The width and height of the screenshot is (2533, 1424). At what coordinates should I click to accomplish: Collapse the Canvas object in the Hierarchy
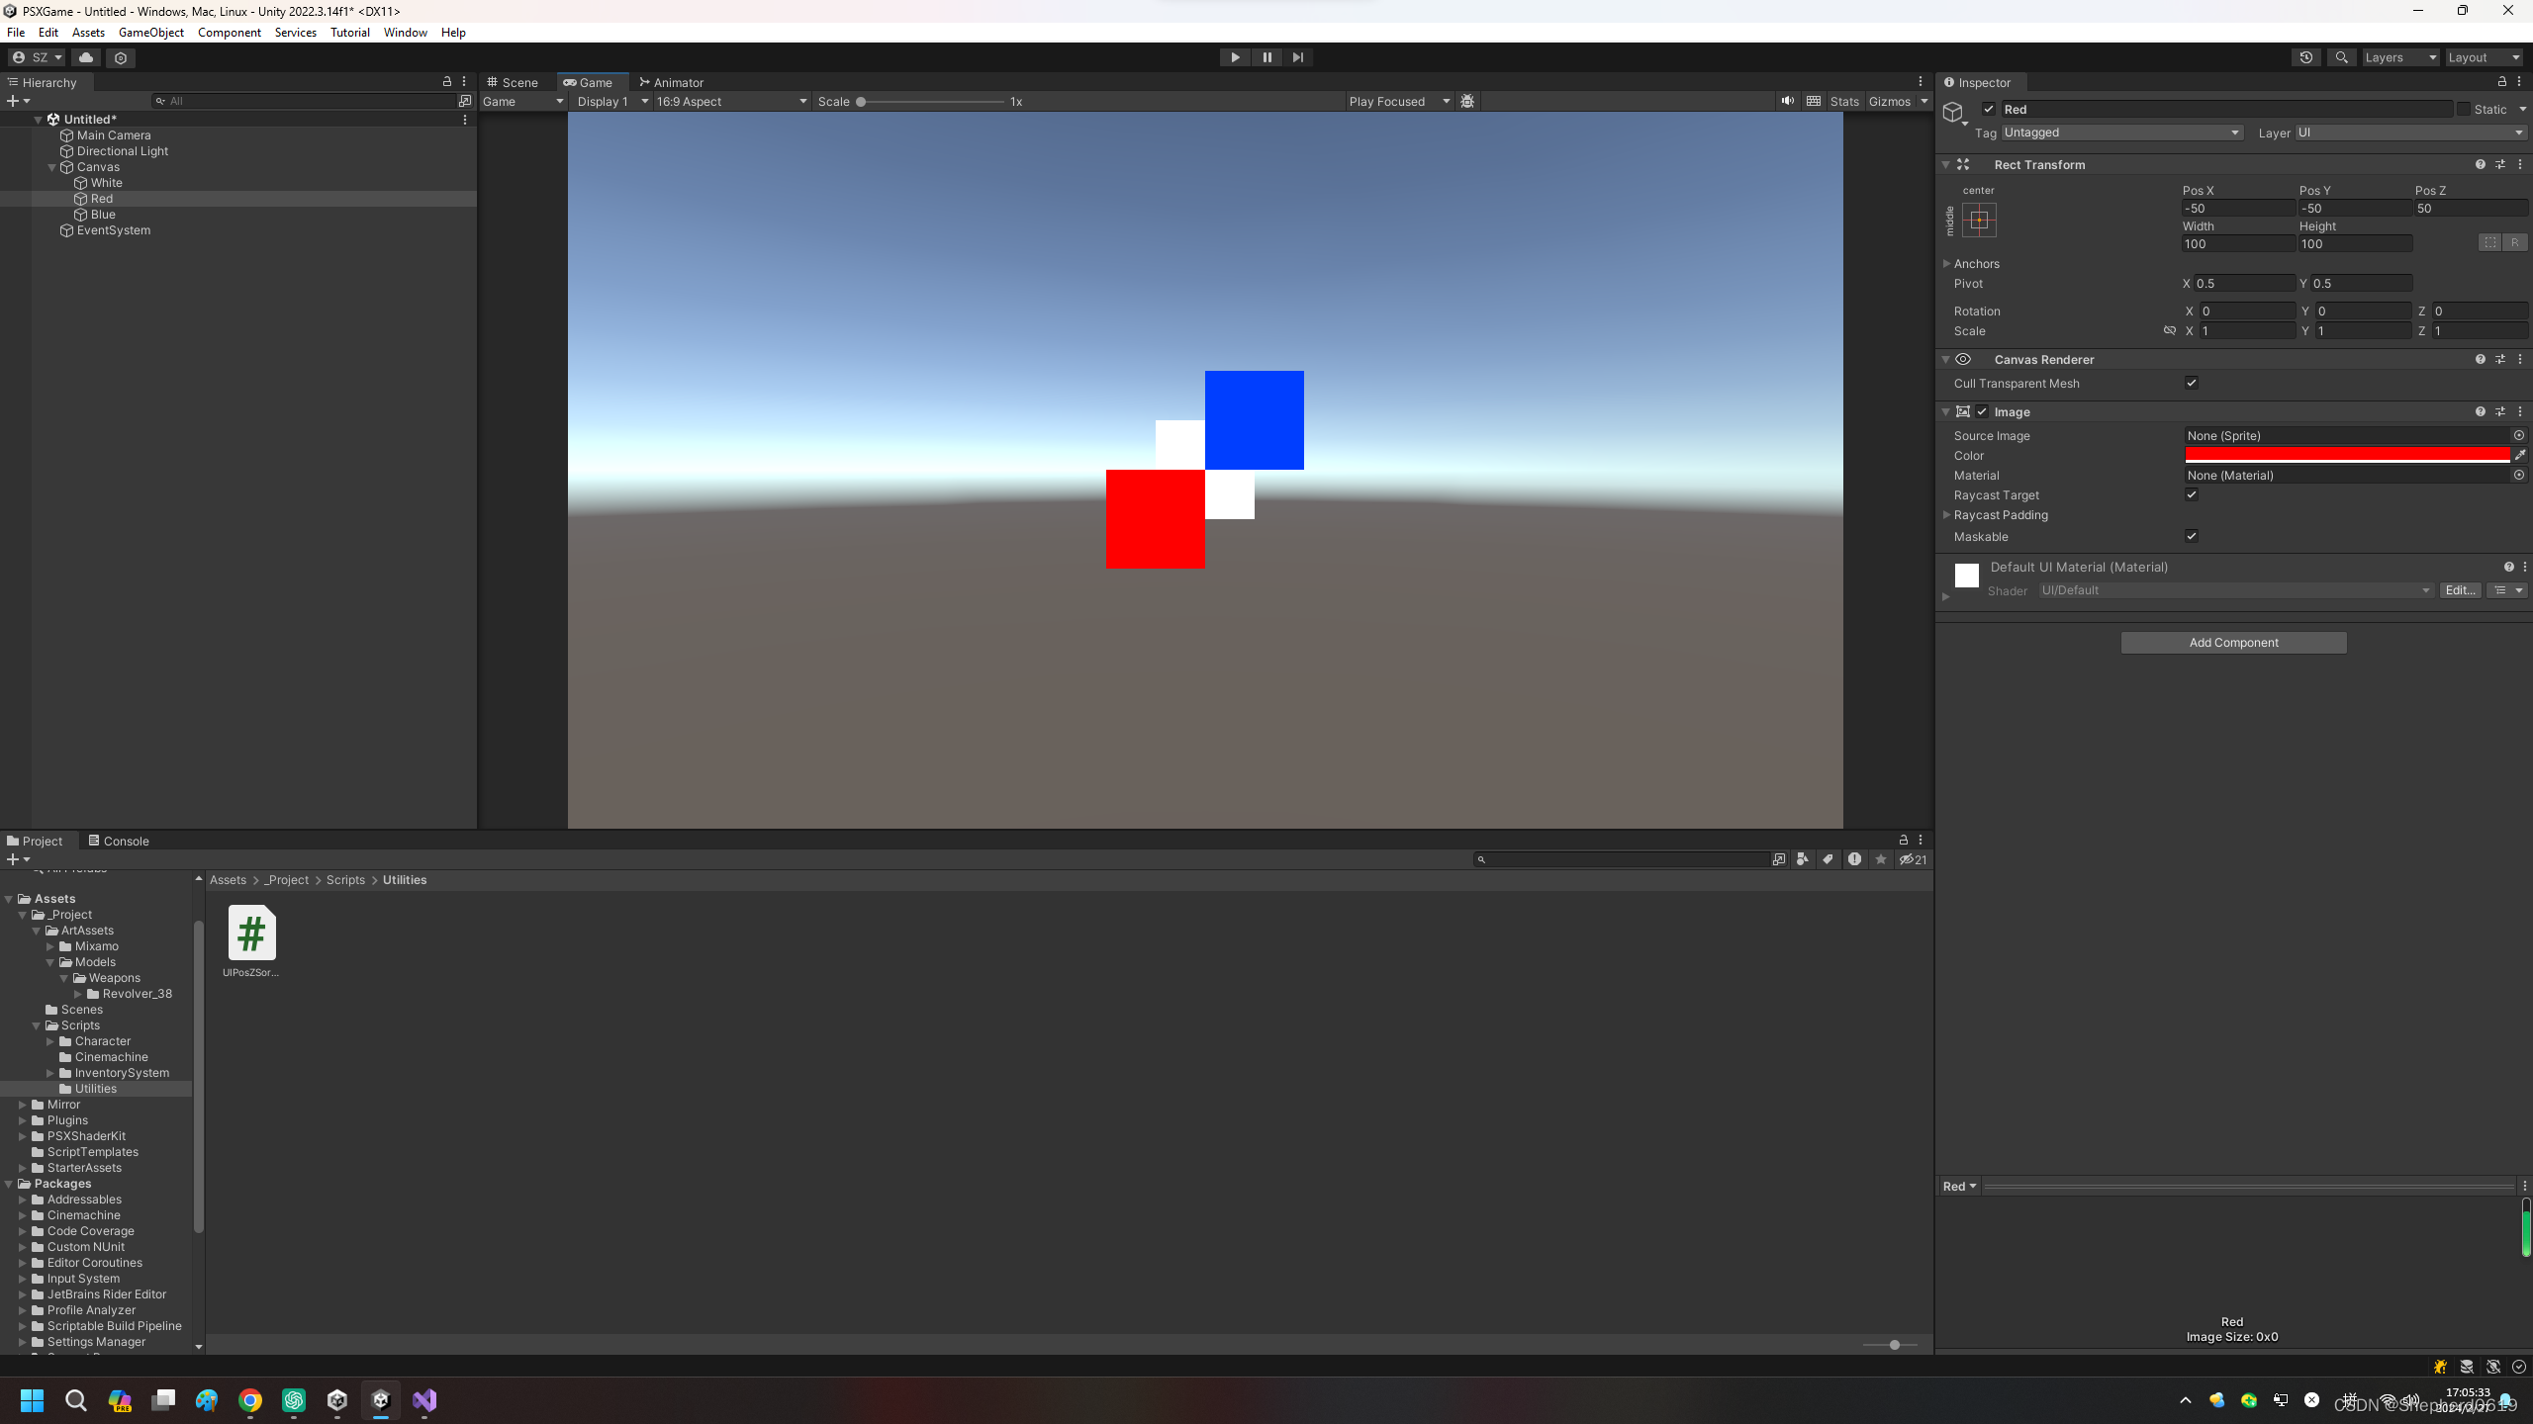click(51, 166)
